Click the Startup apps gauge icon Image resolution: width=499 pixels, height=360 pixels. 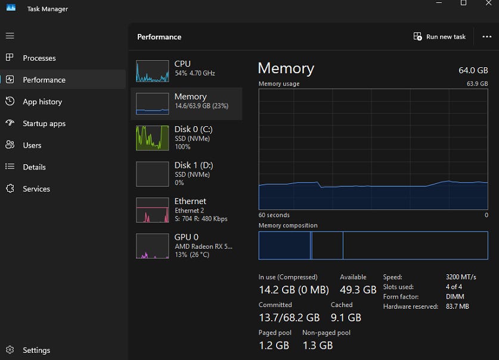10,123
